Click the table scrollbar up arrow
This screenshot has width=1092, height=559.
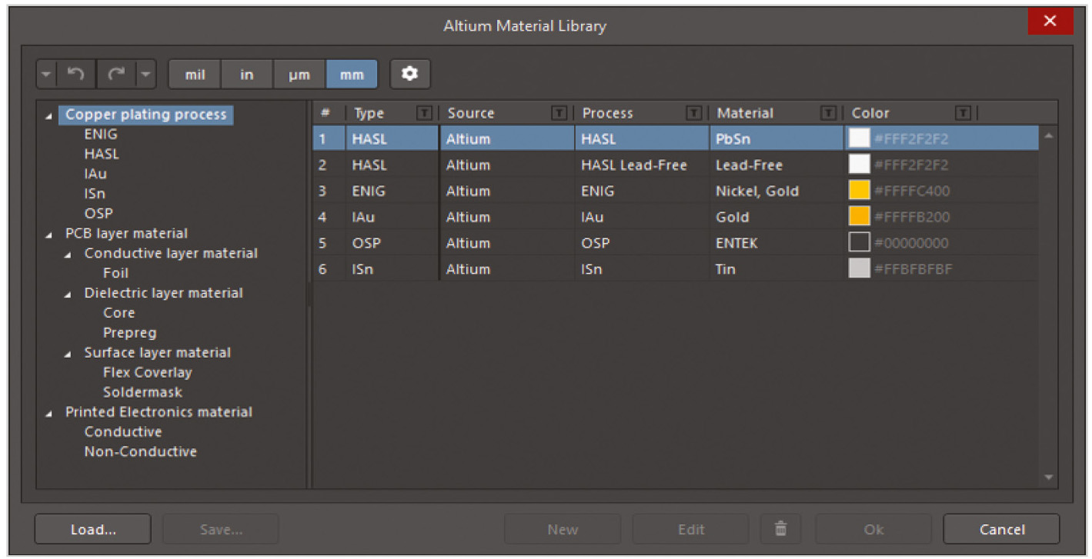pos(1048,136)
